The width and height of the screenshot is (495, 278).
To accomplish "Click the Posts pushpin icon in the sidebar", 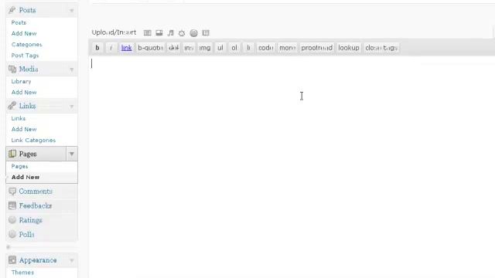I will [12, 10].
